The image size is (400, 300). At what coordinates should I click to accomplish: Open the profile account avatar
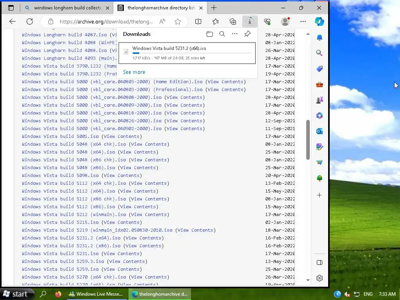tap(285, 21)
